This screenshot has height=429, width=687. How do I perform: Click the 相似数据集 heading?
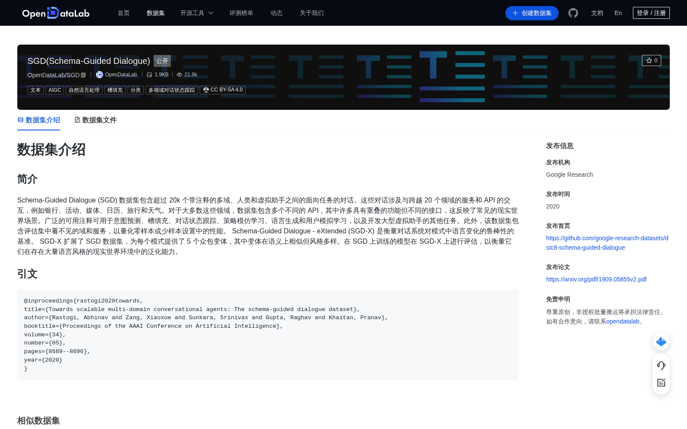39,420
